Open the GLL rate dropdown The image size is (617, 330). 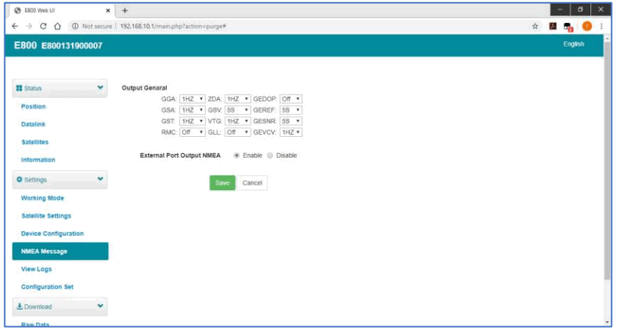238,132
